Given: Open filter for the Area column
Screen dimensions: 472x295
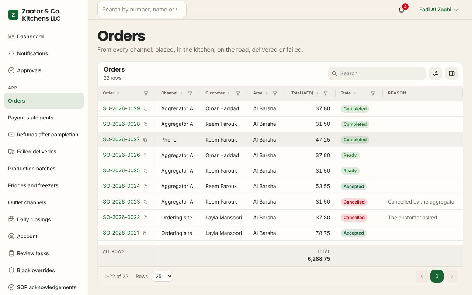Looking at the screenshot, I should pos(275,93).
